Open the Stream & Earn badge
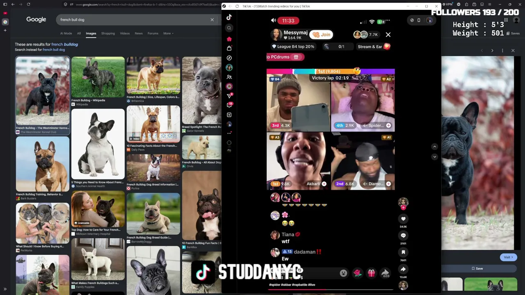525x295 pixels. point(374,47)
